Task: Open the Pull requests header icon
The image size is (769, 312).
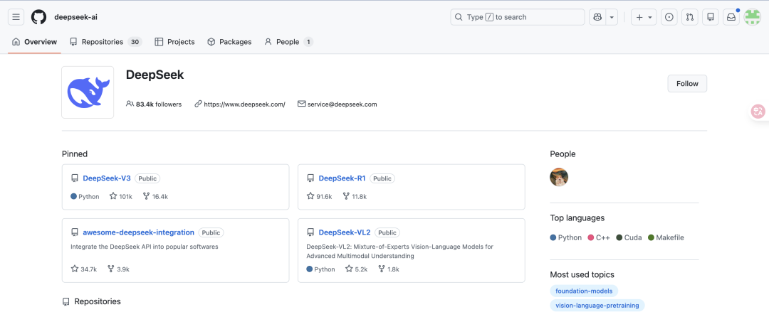Action: pos(689,17)
